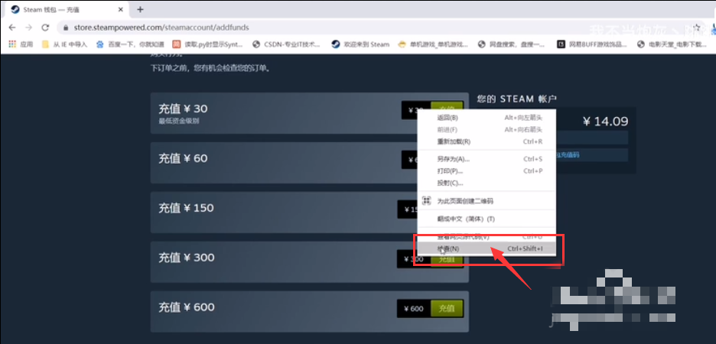Screen dimensions: 716x344
Task: Click the lock icon in the address bar
Action: [x=66, y=28]
